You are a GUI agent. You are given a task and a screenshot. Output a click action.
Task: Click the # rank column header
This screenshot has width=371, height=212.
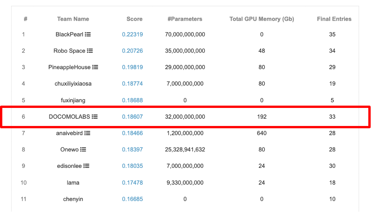[x=26, y=19]
